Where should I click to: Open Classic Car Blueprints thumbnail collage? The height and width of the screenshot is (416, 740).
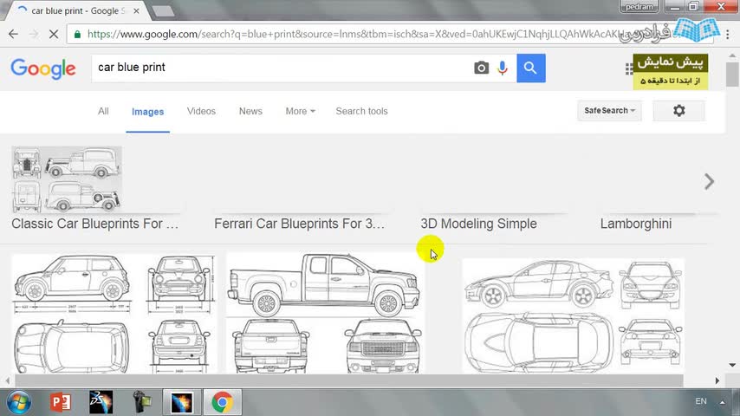coord(67,179)
